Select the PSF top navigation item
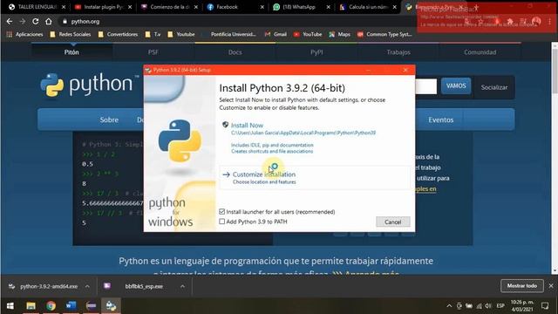Viewport: 558px width, 314px height. pyautogui.click(x=153, y=52)
